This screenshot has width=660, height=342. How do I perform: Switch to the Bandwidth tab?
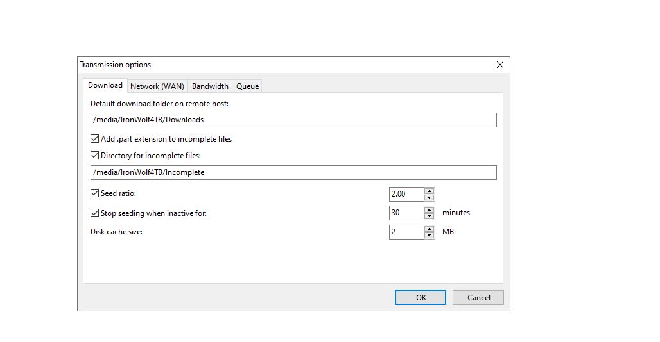210,86
